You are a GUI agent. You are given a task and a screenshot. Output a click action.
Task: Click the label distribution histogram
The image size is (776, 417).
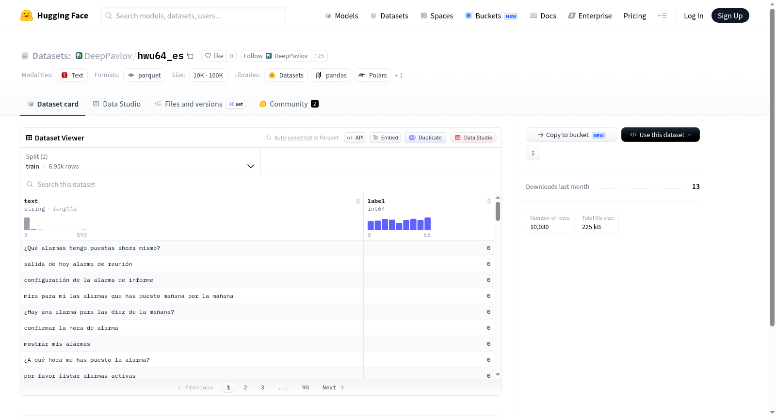pos(399,224)
